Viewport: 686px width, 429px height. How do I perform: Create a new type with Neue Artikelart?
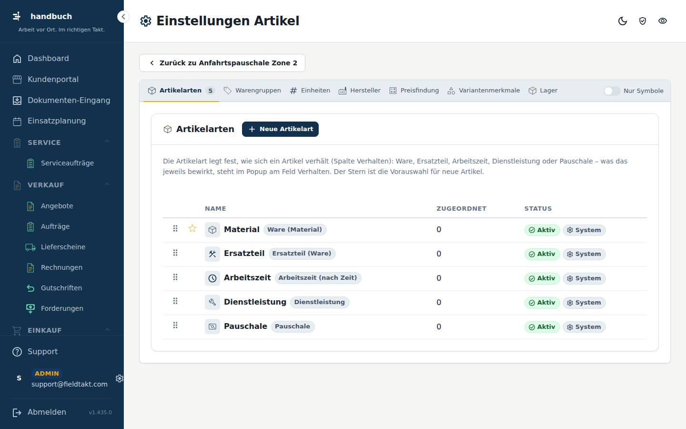point(280,129)
